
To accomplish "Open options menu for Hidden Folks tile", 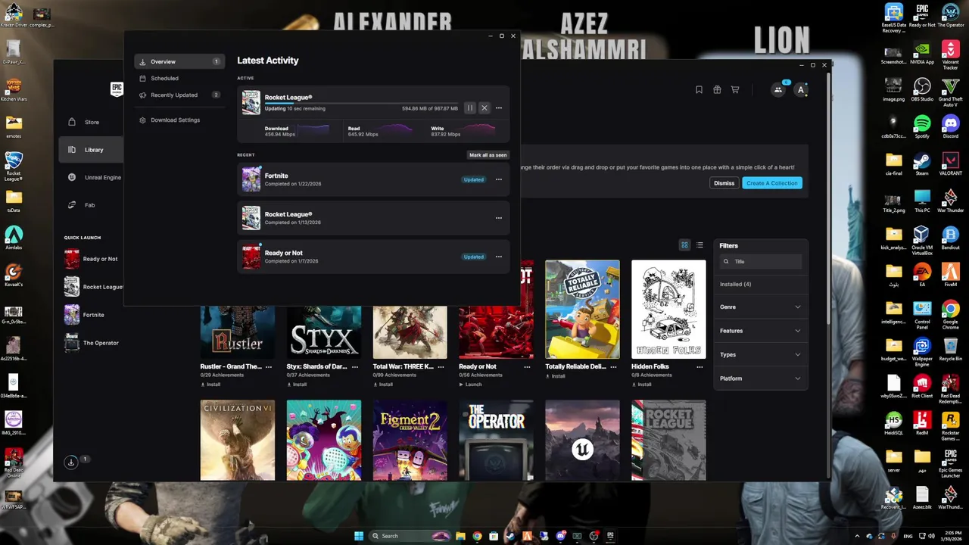I will click(699, 366).
